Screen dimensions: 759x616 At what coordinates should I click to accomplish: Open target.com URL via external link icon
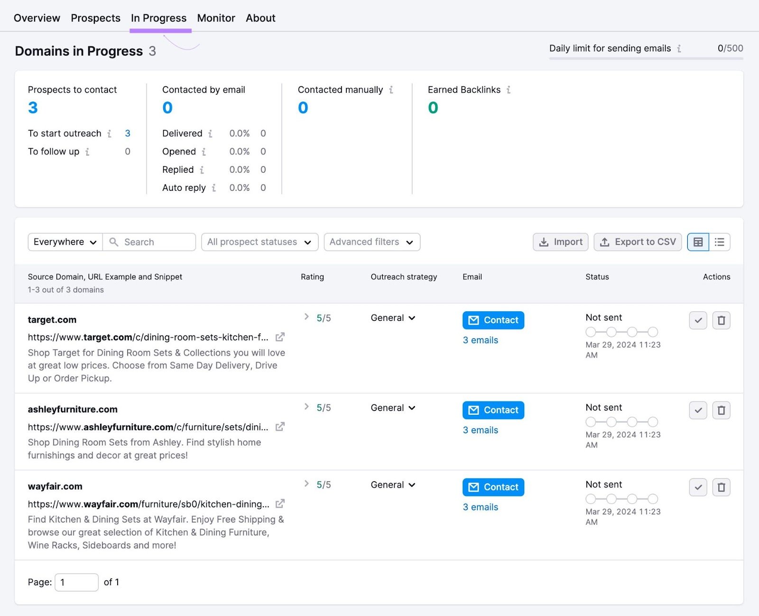click(x=280, y=337)
